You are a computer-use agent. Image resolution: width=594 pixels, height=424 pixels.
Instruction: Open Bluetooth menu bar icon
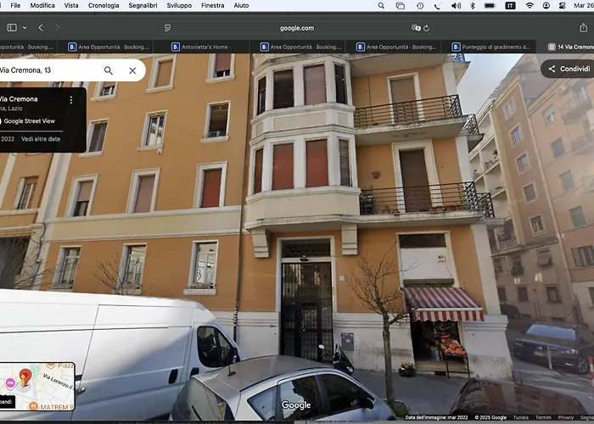point(473,5)
